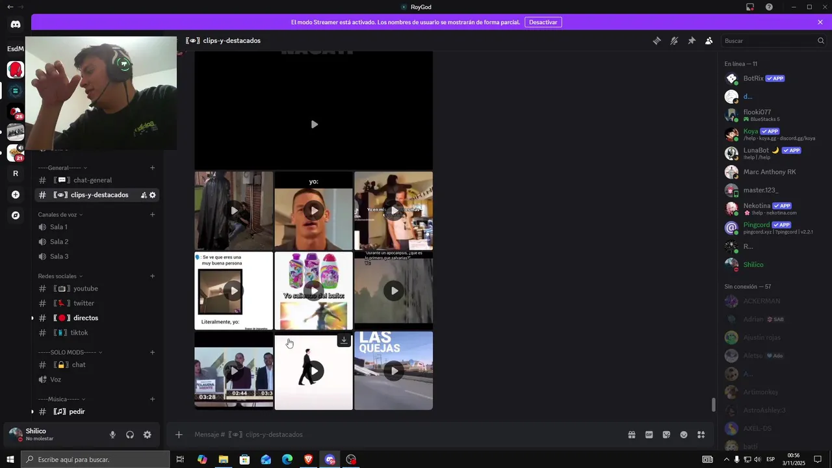
Task: Click the Buscar search field
Action: [x=773, y=40]
